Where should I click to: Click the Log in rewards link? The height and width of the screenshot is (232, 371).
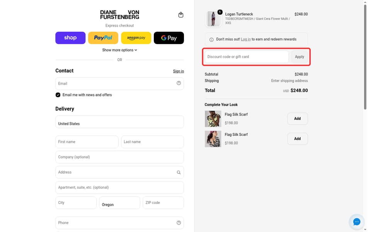click(x=246, y=39)
